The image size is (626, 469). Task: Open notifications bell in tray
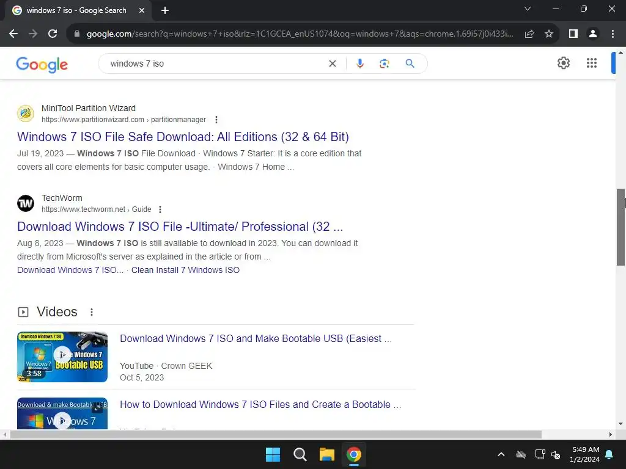click(x=609, y=454)
